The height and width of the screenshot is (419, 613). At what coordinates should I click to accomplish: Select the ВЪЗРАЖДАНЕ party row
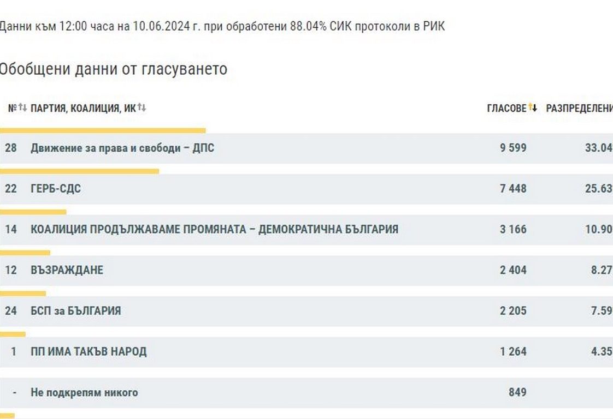(x=67, y=270)
